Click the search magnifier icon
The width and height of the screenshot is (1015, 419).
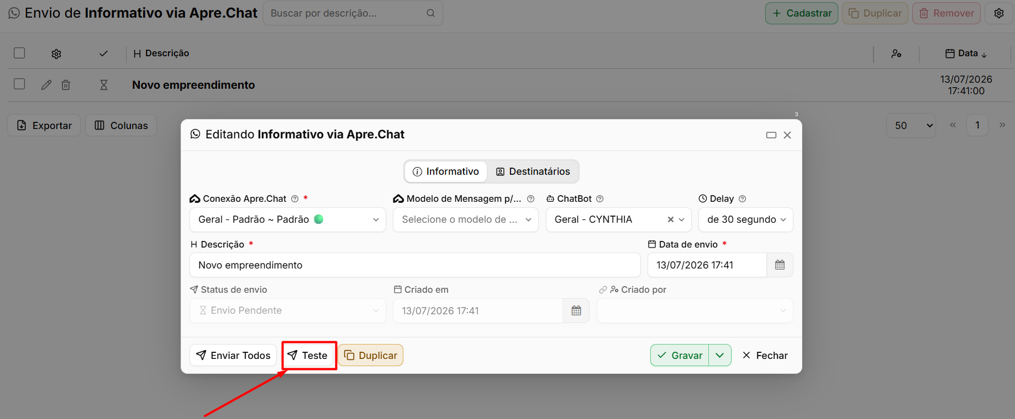pyautogui.click(x=430, y=13)
